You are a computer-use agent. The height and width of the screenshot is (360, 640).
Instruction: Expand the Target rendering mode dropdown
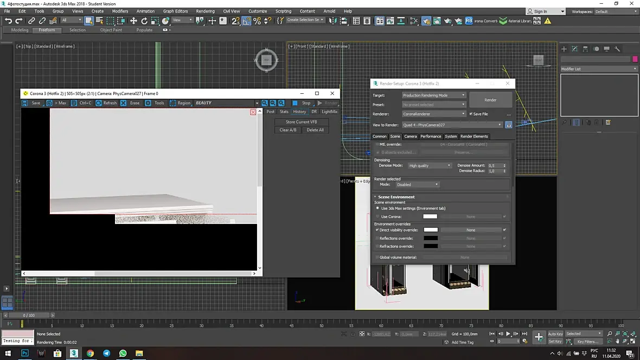pyautogui.click(x=433, y=95)
